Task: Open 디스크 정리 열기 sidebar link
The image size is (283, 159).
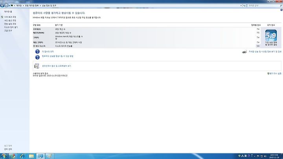Action: (x=11, y=27)
